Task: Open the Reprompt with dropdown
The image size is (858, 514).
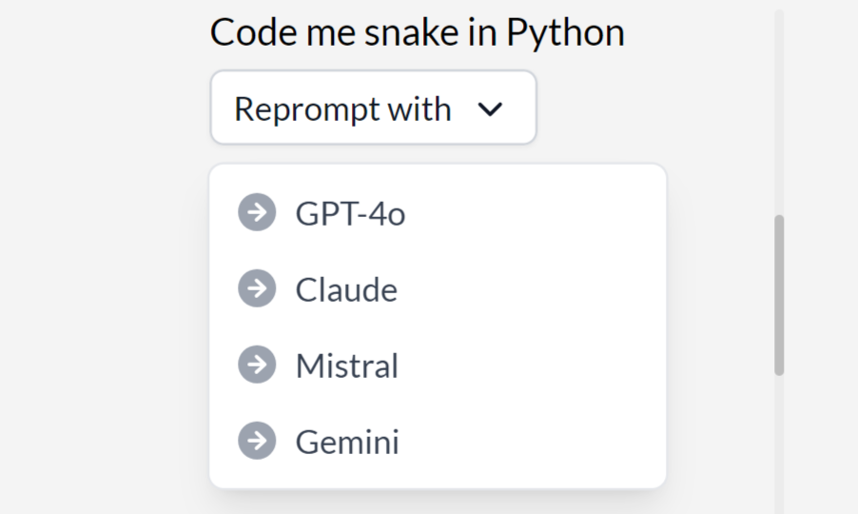Action: [x=373, y=109]
